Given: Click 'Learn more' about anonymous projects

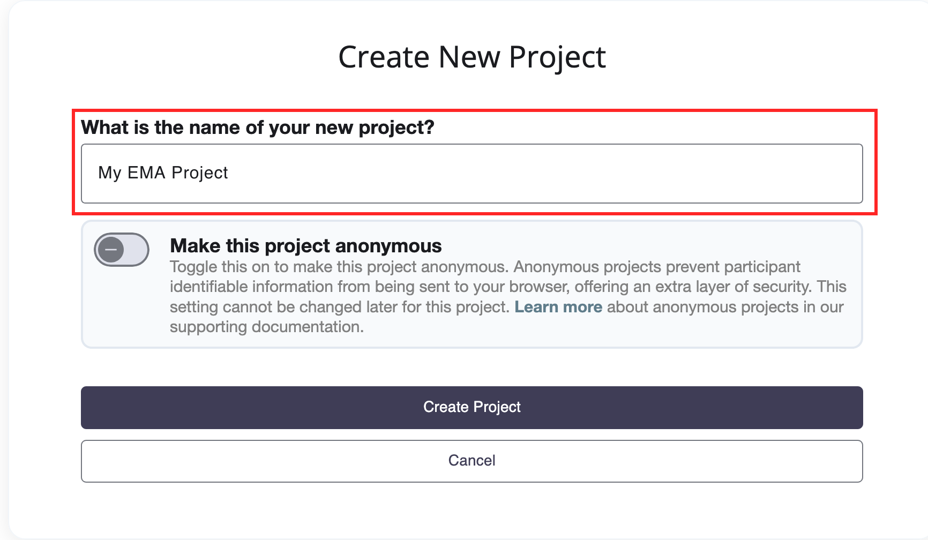Looking at the screenshot, I should 558,307.
